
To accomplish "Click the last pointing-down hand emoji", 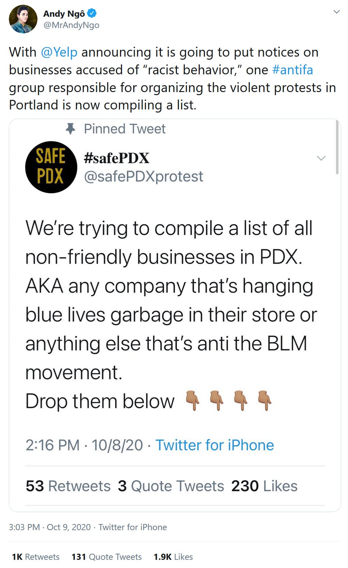I will [265, 400].
